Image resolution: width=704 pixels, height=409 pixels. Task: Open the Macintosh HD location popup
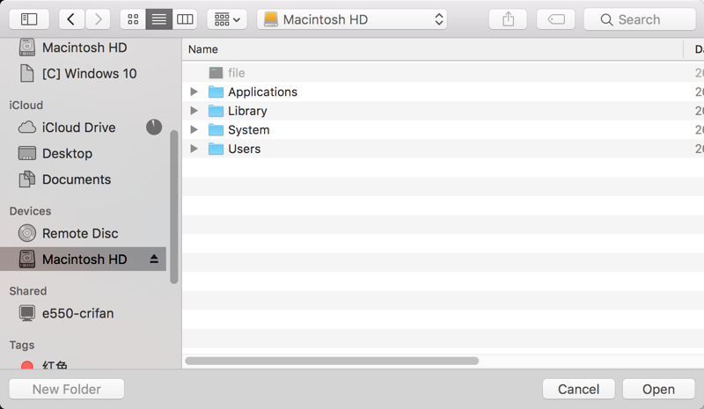point(352,19)
